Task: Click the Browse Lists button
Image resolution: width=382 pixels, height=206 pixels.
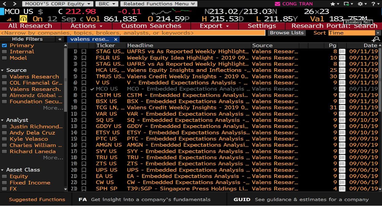Action: pos(286,33)
